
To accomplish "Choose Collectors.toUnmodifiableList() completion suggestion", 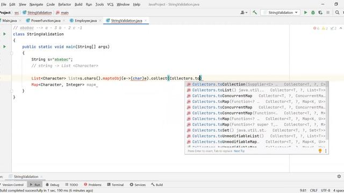I will pos(256,136).
